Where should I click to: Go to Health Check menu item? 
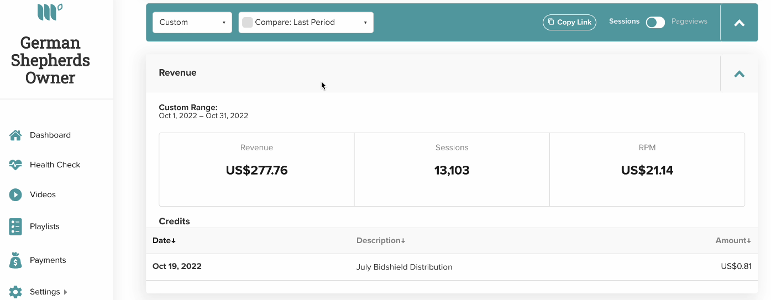coord(55,165)
